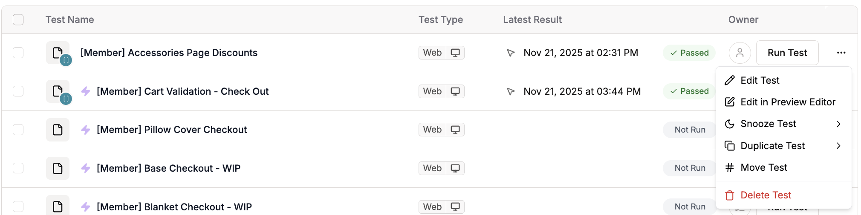The image size is (861, 215).
Task: Click lightning bolt icon beside Blanket Checkout test
Action: [86, 207]
